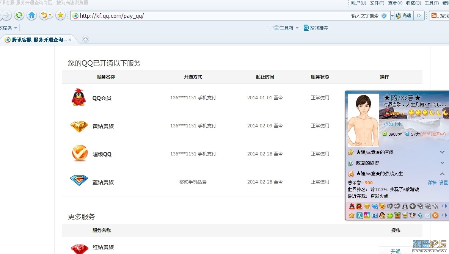Click the play arrow beside 高速

click(x=419, y=16)
